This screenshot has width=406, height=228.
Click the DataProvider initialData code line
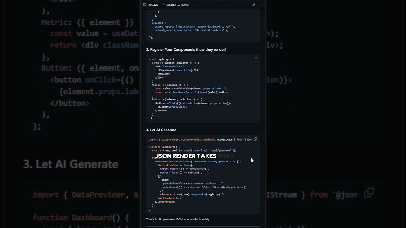(198, 161)
